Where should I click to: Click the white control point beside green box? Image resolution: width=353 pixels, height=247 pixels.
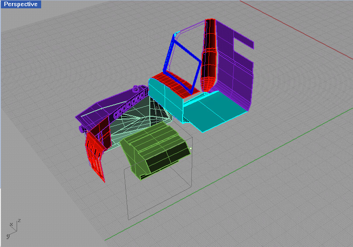[191, 149]
